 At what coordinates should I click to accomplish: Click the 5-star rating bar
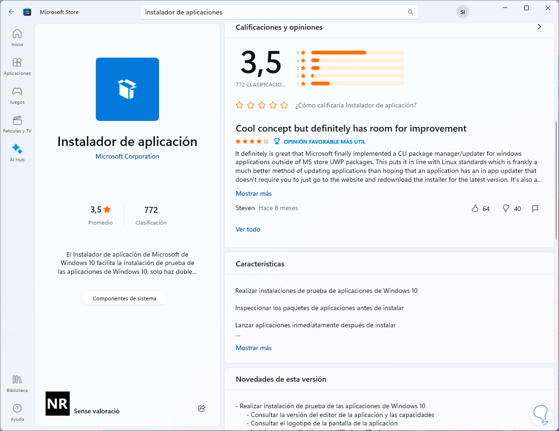[358, 53]
